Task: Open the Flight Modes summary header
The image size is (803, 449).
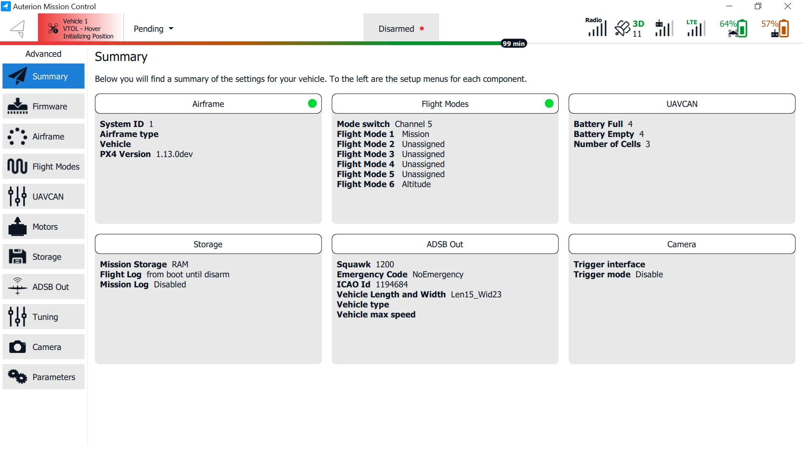Action: pyautogui.click(x=445, y=104)
